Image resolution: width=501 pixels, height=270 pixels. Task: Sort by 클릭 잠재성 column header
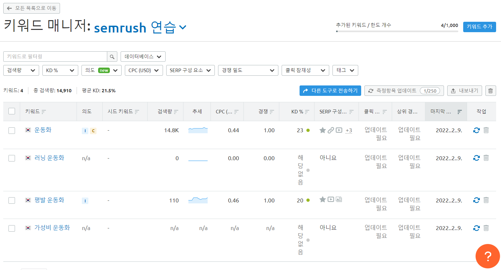[375, 112]
